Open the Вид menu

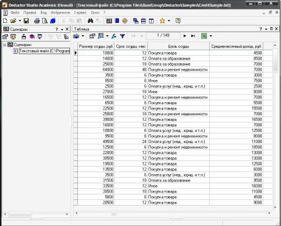tap(43, 12)
